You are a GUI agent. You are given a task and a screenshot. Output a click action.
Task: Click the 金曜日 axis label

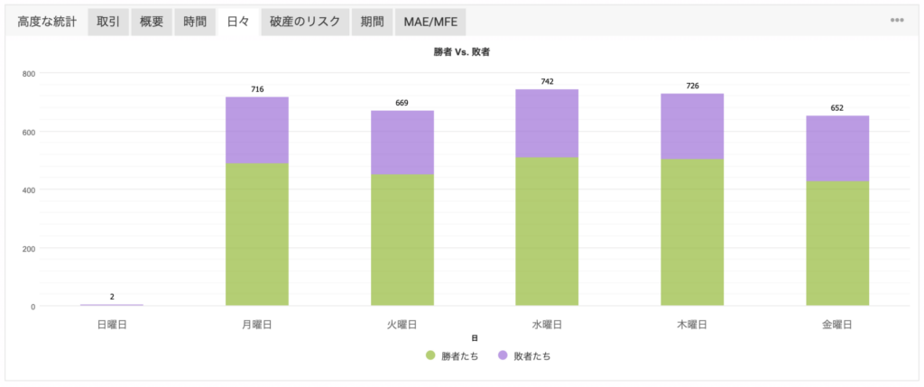click(837, 325)
